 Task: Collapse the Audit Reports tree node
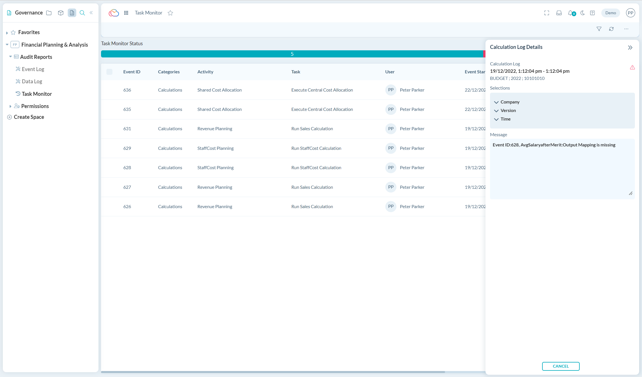click(x=11, y=57)
